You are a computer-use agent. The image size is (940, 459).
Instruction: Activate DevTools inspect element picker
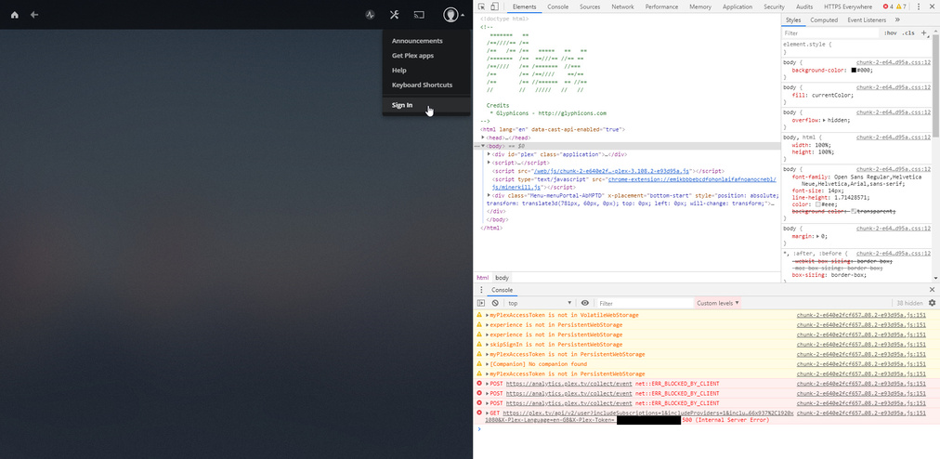[481, 7]
